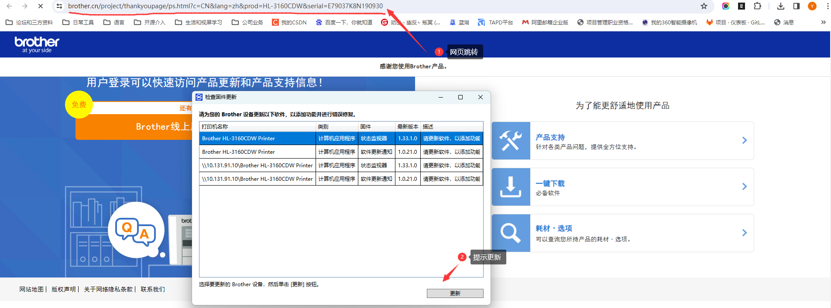The height and width of the screenshot is (308, 831).
Task: Open the 消息 bookmark
Action: [x=784, y=22]
